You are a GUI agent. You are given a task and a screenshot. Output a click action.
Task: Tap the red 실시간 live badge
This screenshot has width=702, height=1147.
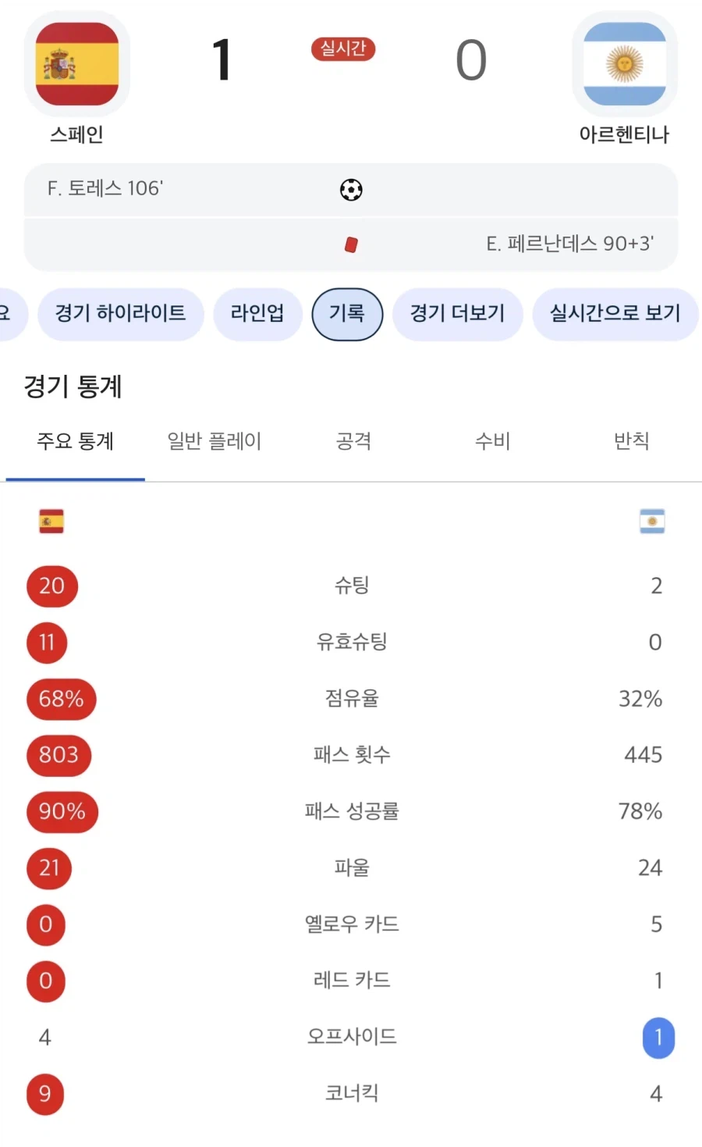click(343, 49)
